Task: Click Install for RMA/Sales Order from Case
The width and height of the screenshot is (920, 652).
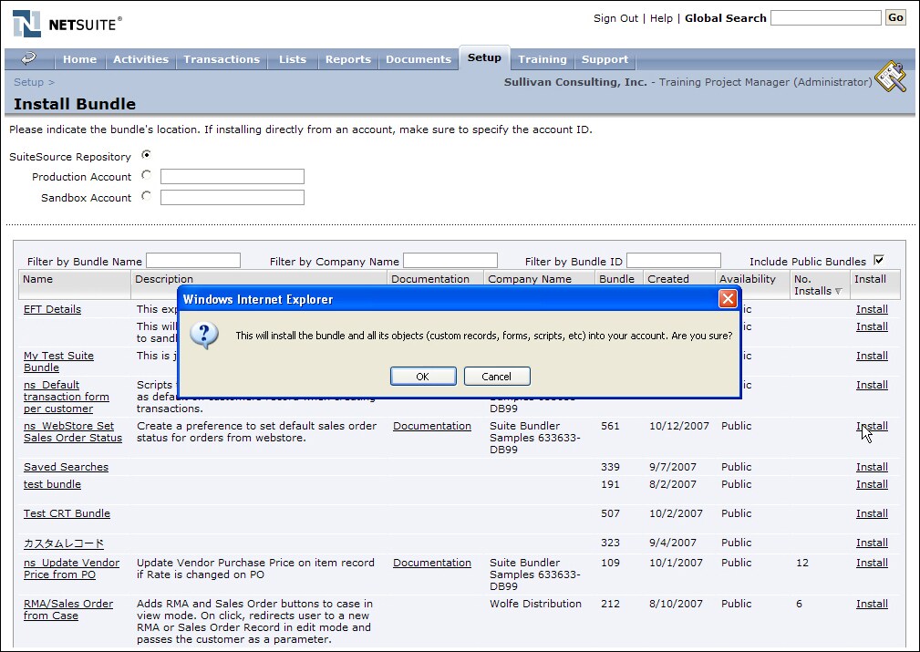Action: pos(872,604)
